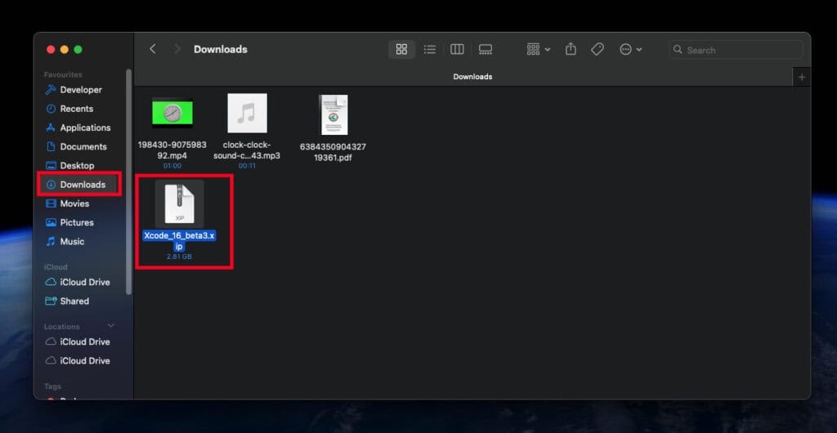Image resolution: width=837 pixels, height=433 pixels.
Task: Select the XIP archive file icon
Action: pyautogui.click(x=179, y=203)
